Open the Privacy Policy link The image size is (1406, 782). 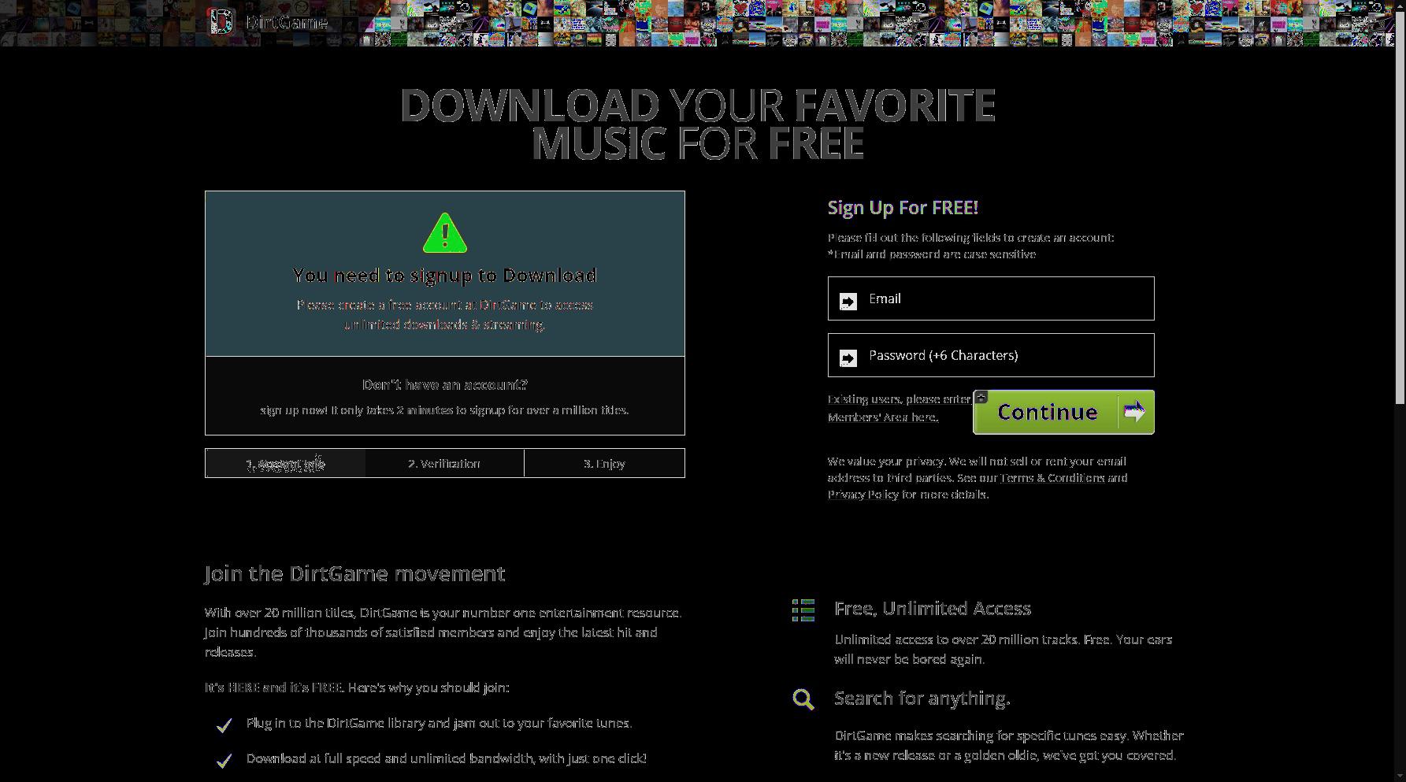click(x=863, y=495)
